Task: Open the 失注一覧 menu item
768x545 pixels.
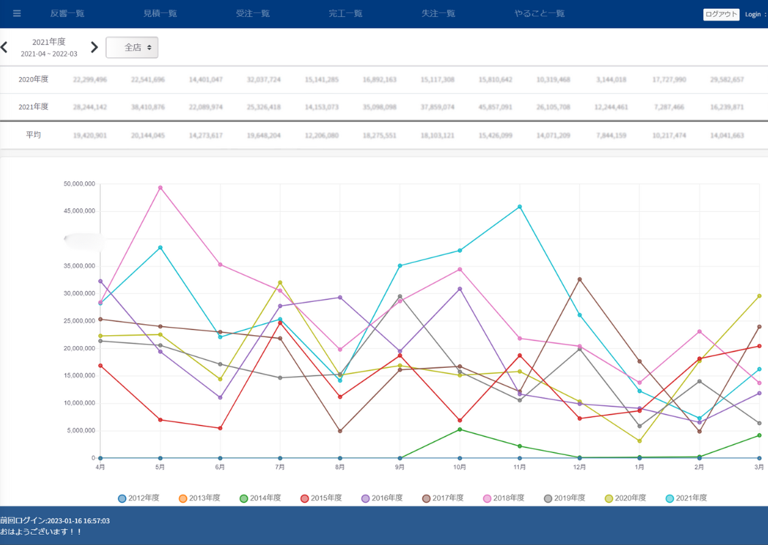Action: [438, 14]
